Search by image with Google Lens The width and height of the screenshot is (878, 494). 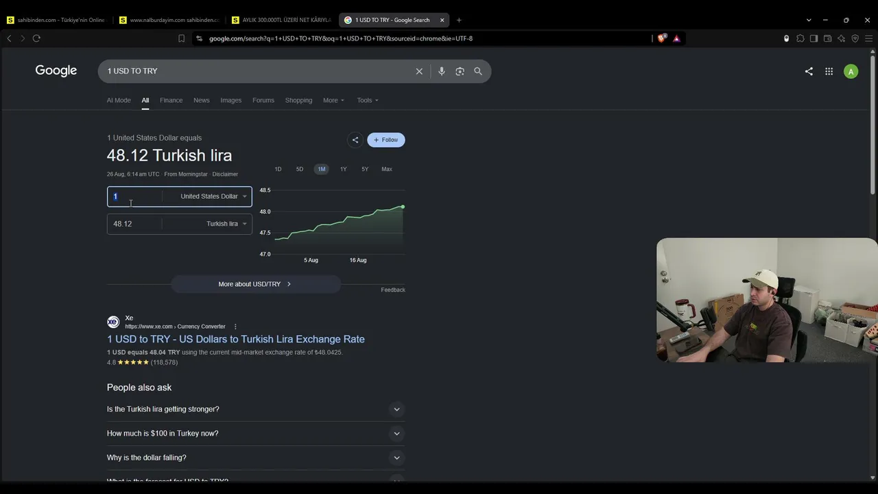point(460,71)
